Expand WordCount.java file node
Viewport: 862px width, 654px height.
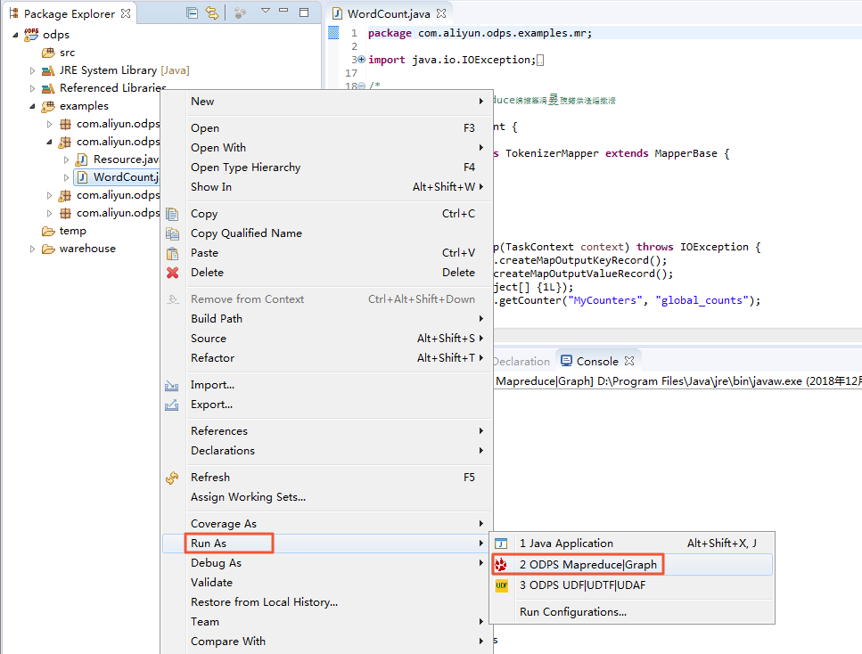(x=67, y=177)
